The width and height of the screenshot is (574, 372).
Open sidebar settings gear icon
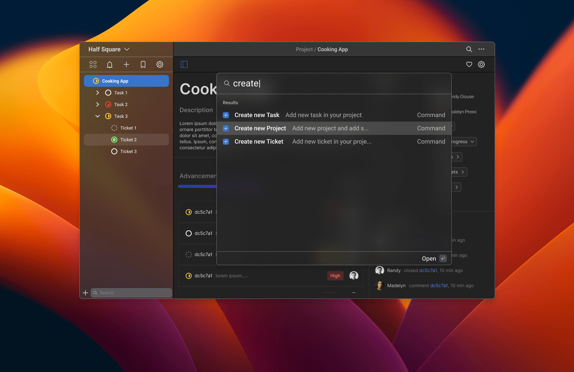click(x=160, y=64)
